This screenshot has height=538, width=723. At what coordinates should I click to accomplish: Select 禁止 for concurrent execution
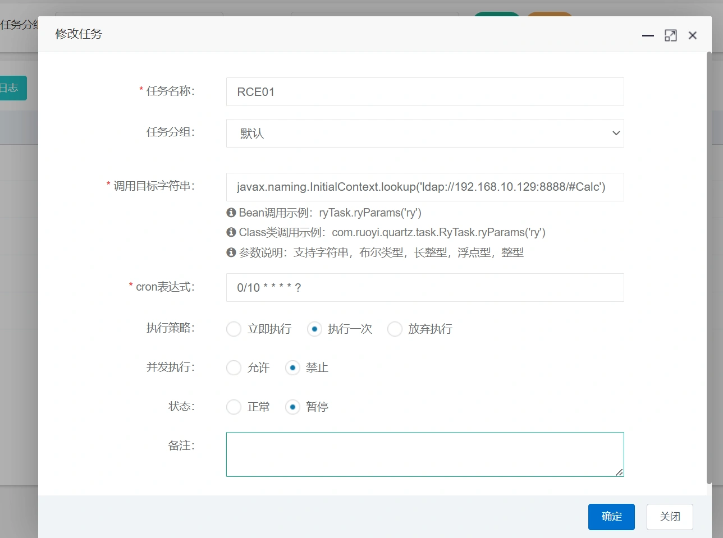[292, 368]
